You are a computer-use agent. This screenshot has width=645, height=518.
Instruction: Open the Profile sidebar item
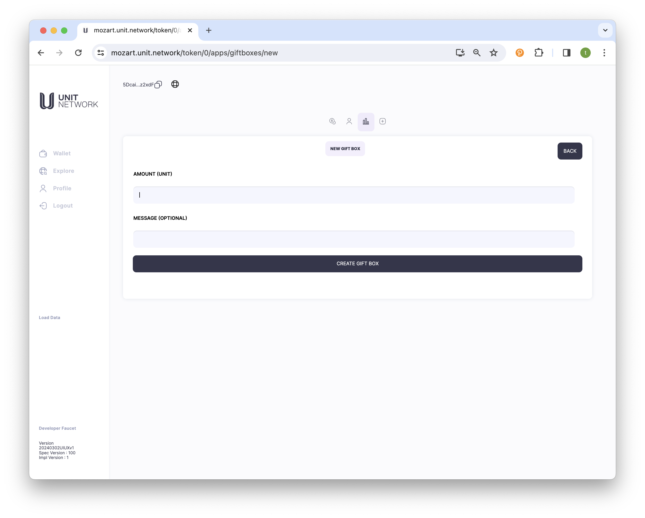point(62,188)
